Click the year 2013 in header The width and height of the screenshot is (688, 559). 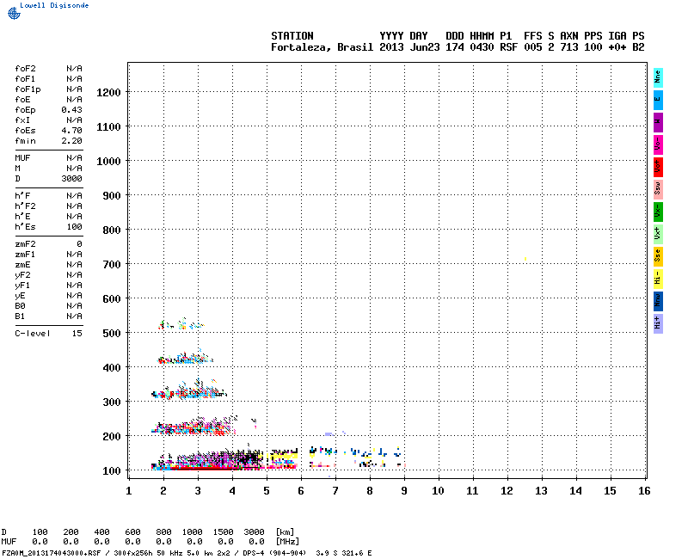pos(391,47)
